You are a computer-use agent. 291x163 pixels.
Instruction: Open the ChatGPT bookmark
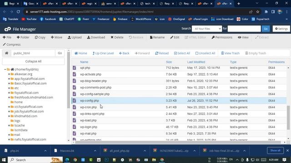point(67,19)
